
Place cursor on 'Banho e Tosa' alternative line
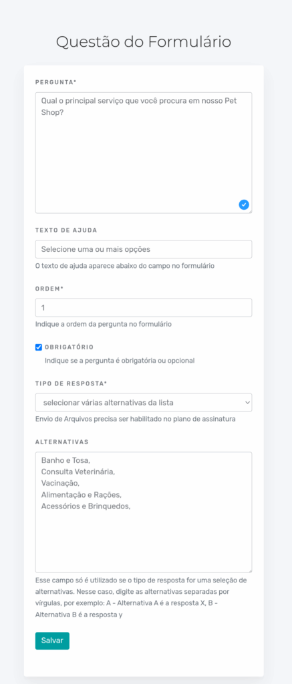[65, 460]
